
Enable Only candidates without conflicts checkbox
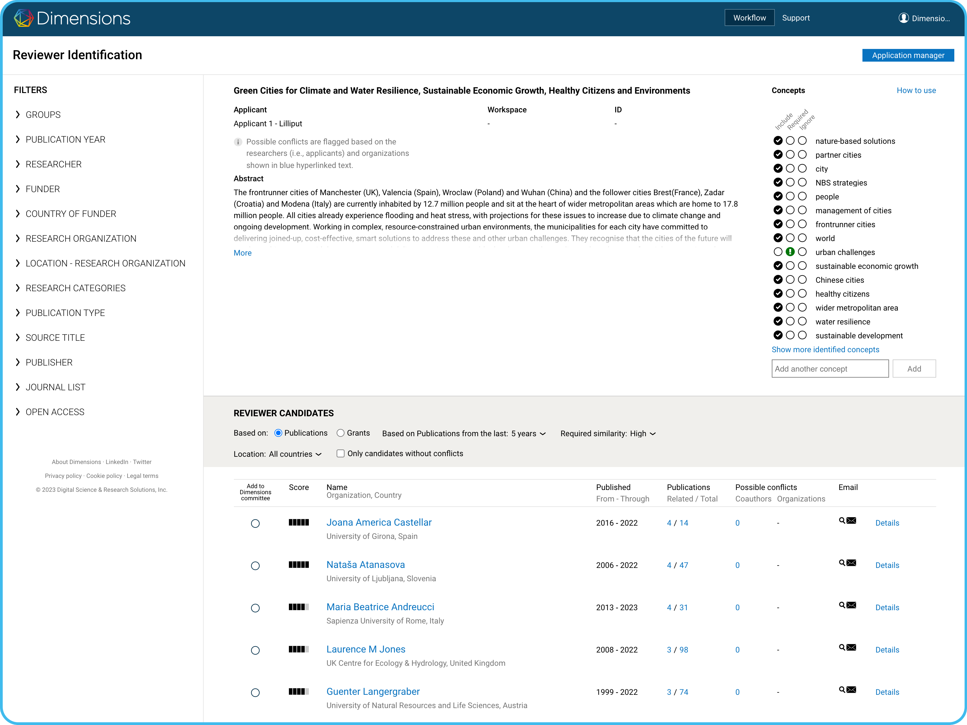(341, 454)
